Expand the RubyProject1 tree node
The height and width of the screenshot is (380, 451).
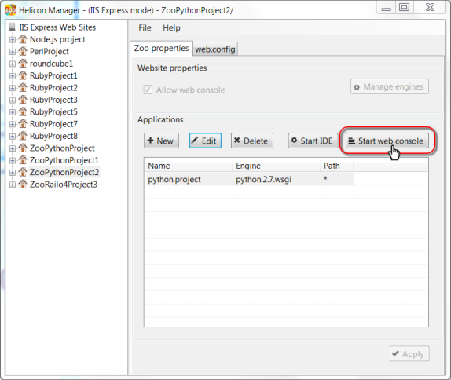pyautogui.click(x=12, y=75)
